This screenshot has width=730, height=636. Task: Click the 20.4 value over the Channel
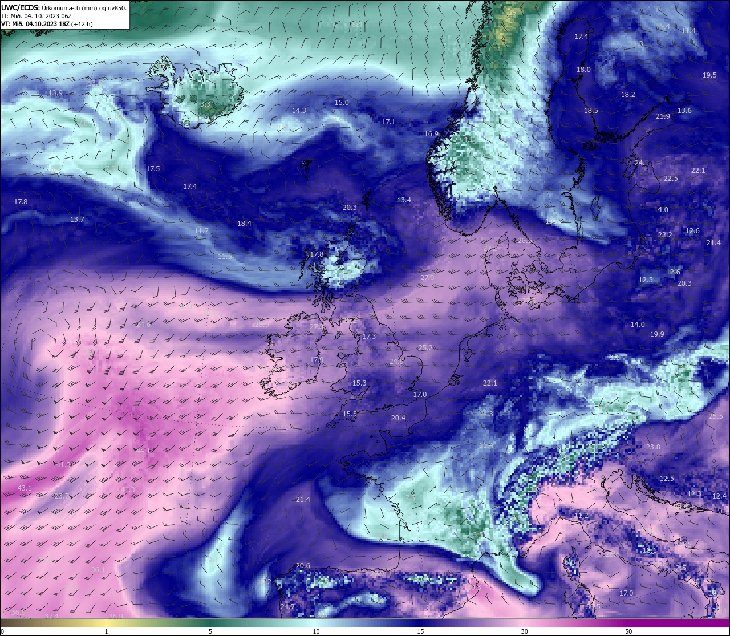[398, 418]
